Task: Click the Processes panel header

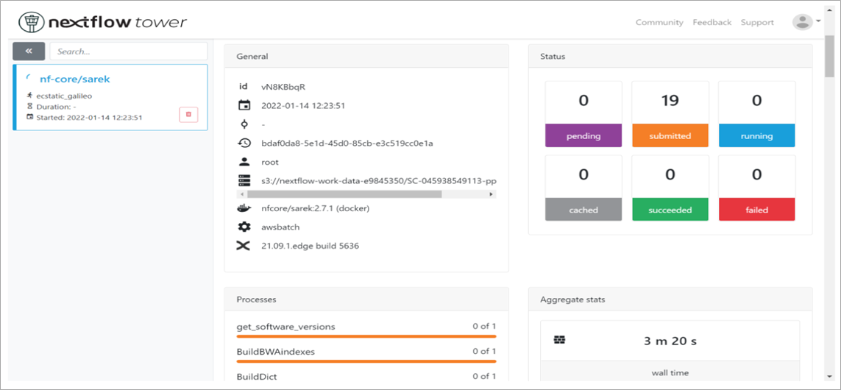Action: tap(366, 299)
